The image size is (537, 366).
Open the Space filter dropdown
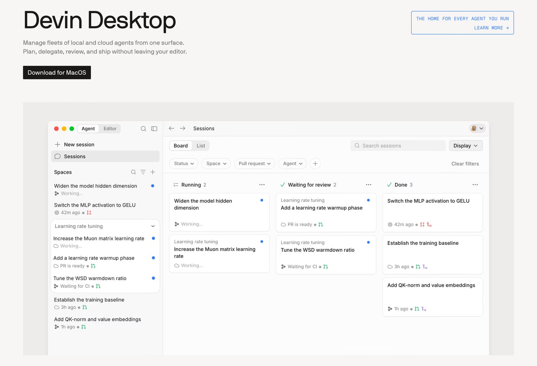point(216,164)
